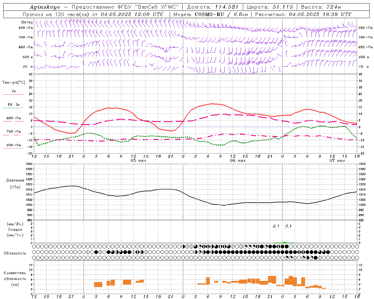Click the 2м temperature legend entry
This screenshot has width=374, height=299.
(13, 91)
